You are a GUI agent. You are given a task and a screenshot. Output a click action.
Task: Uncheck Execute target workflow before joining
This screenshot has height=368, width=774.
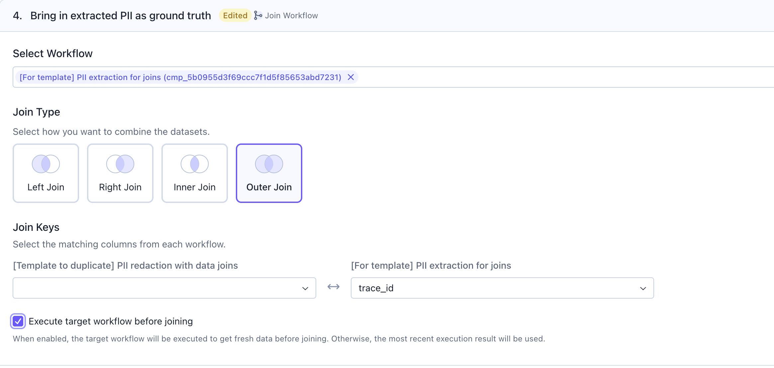[18, 321]
